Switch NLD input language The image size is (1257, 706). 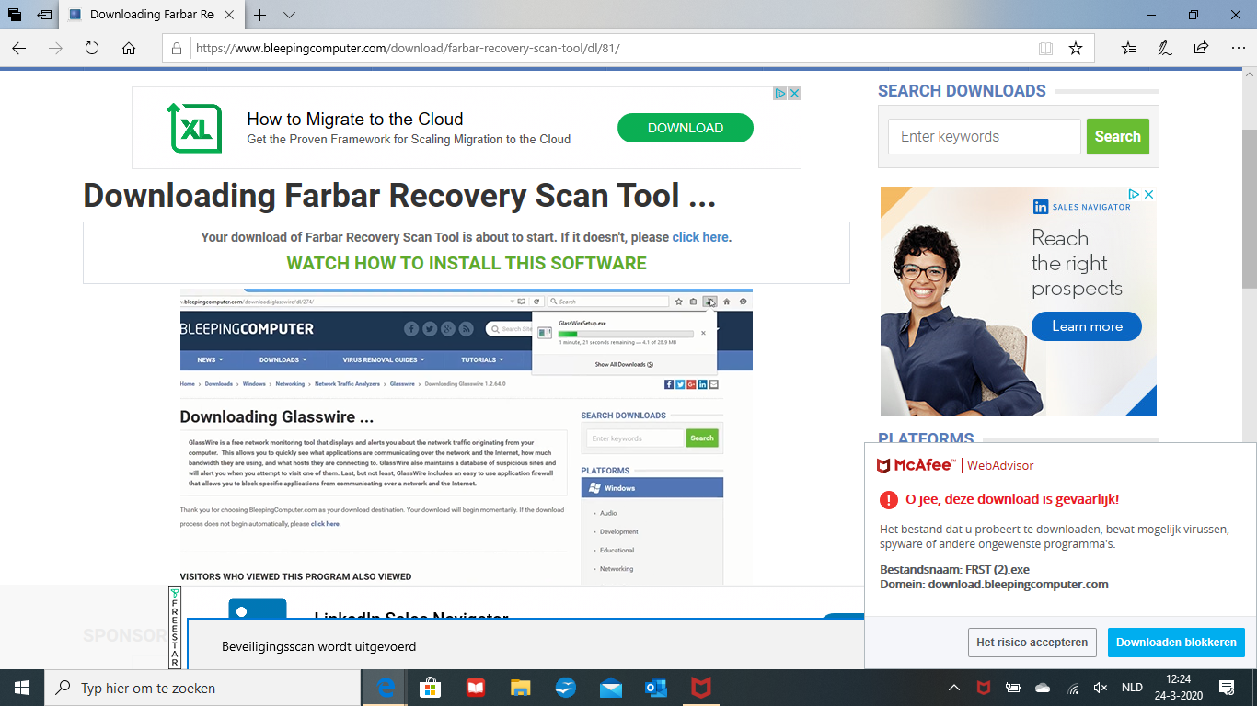(x=1132, y=688)
